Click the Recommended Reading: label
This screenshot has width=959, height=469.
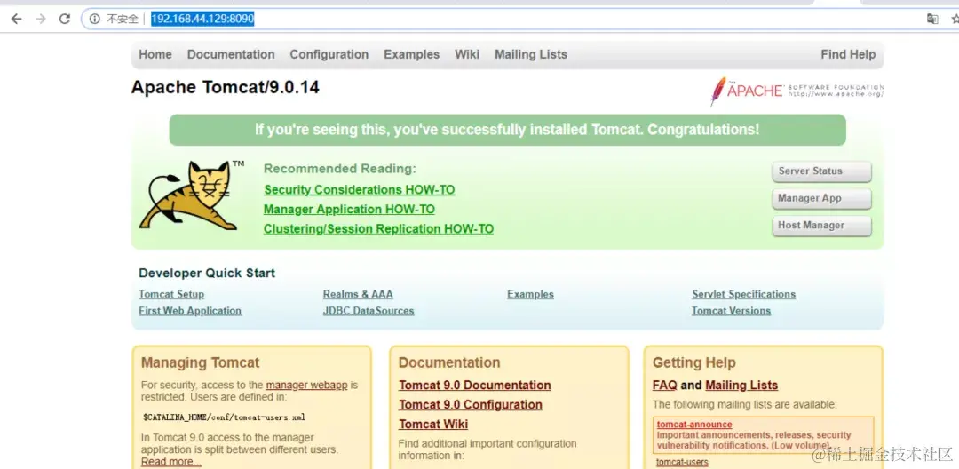[x=339, y=169]
